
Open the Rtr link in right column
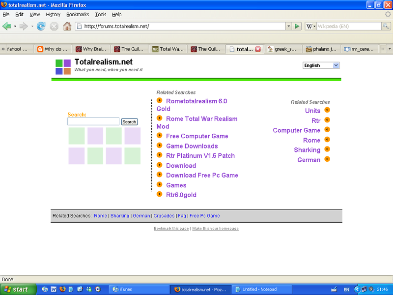click(x=316, y=120)
